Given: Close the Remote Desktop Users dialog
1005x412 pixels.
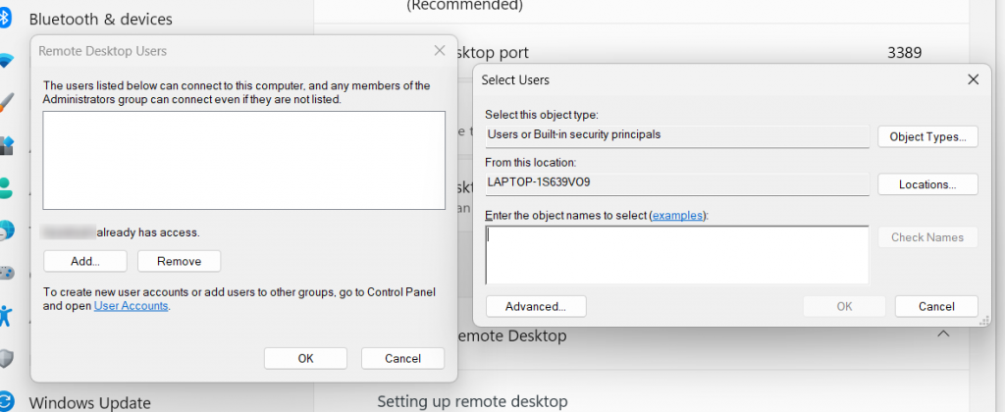Looking at the screenshot, I should [440, 51].
